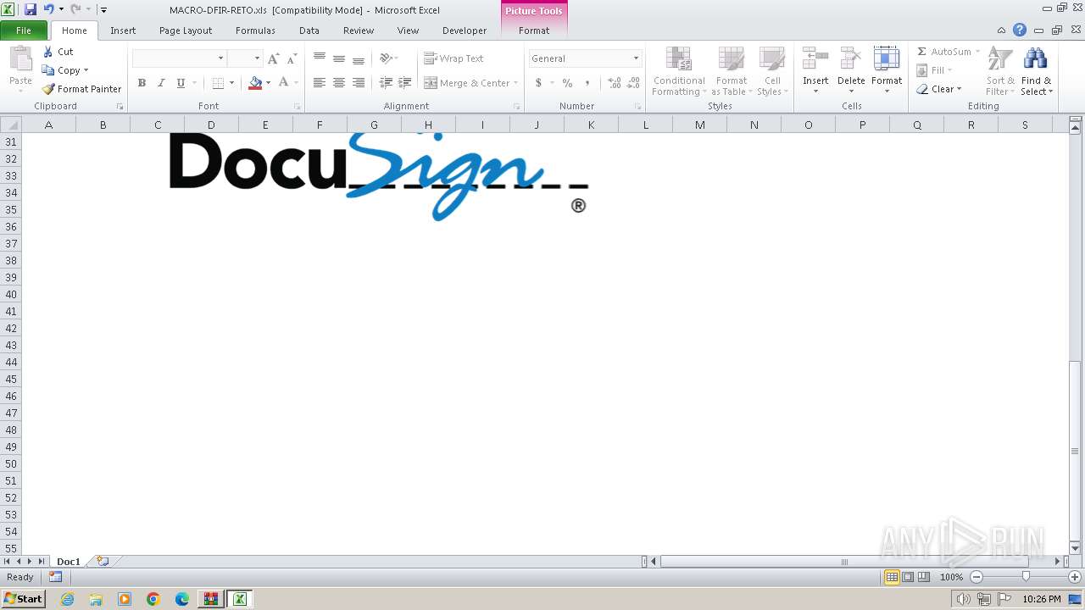Switch to Page Break Preview in status bar
The width and height of the screenshot is (1085, 610).
923,577
